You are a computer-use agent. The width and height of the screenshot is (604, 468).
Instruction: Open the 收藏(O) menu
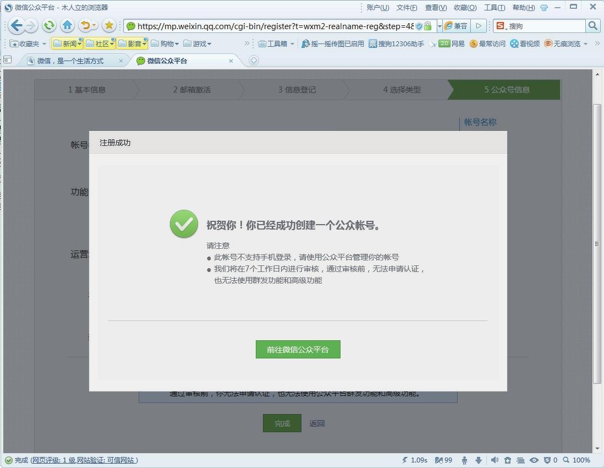(x=465, y=8)
